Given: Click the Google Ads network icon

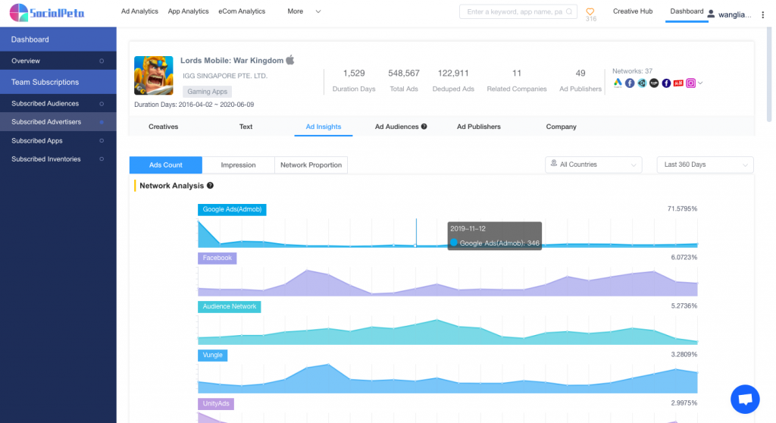Looking at the screenshot, I should point(618,83).
